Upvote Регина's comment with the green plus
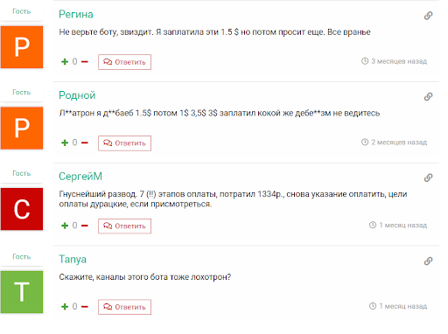The image size is (448, 334). [x=65, y=62]
